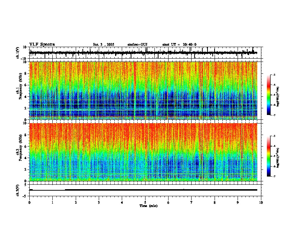Image resolution: width=294 pixels, height=227 pixels.
Task: Click time axis tick label 9
Action: click(x=238, y=203)
